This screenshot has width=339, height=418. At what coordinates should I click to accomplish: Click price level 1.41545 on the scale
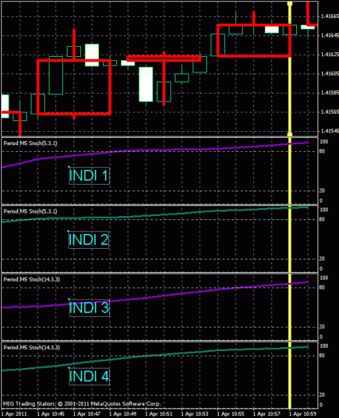tap(330, 131)
